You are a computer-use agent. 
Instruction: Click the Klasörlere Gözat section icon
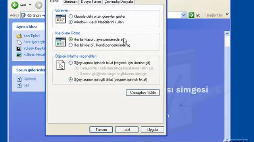(61, 42)
